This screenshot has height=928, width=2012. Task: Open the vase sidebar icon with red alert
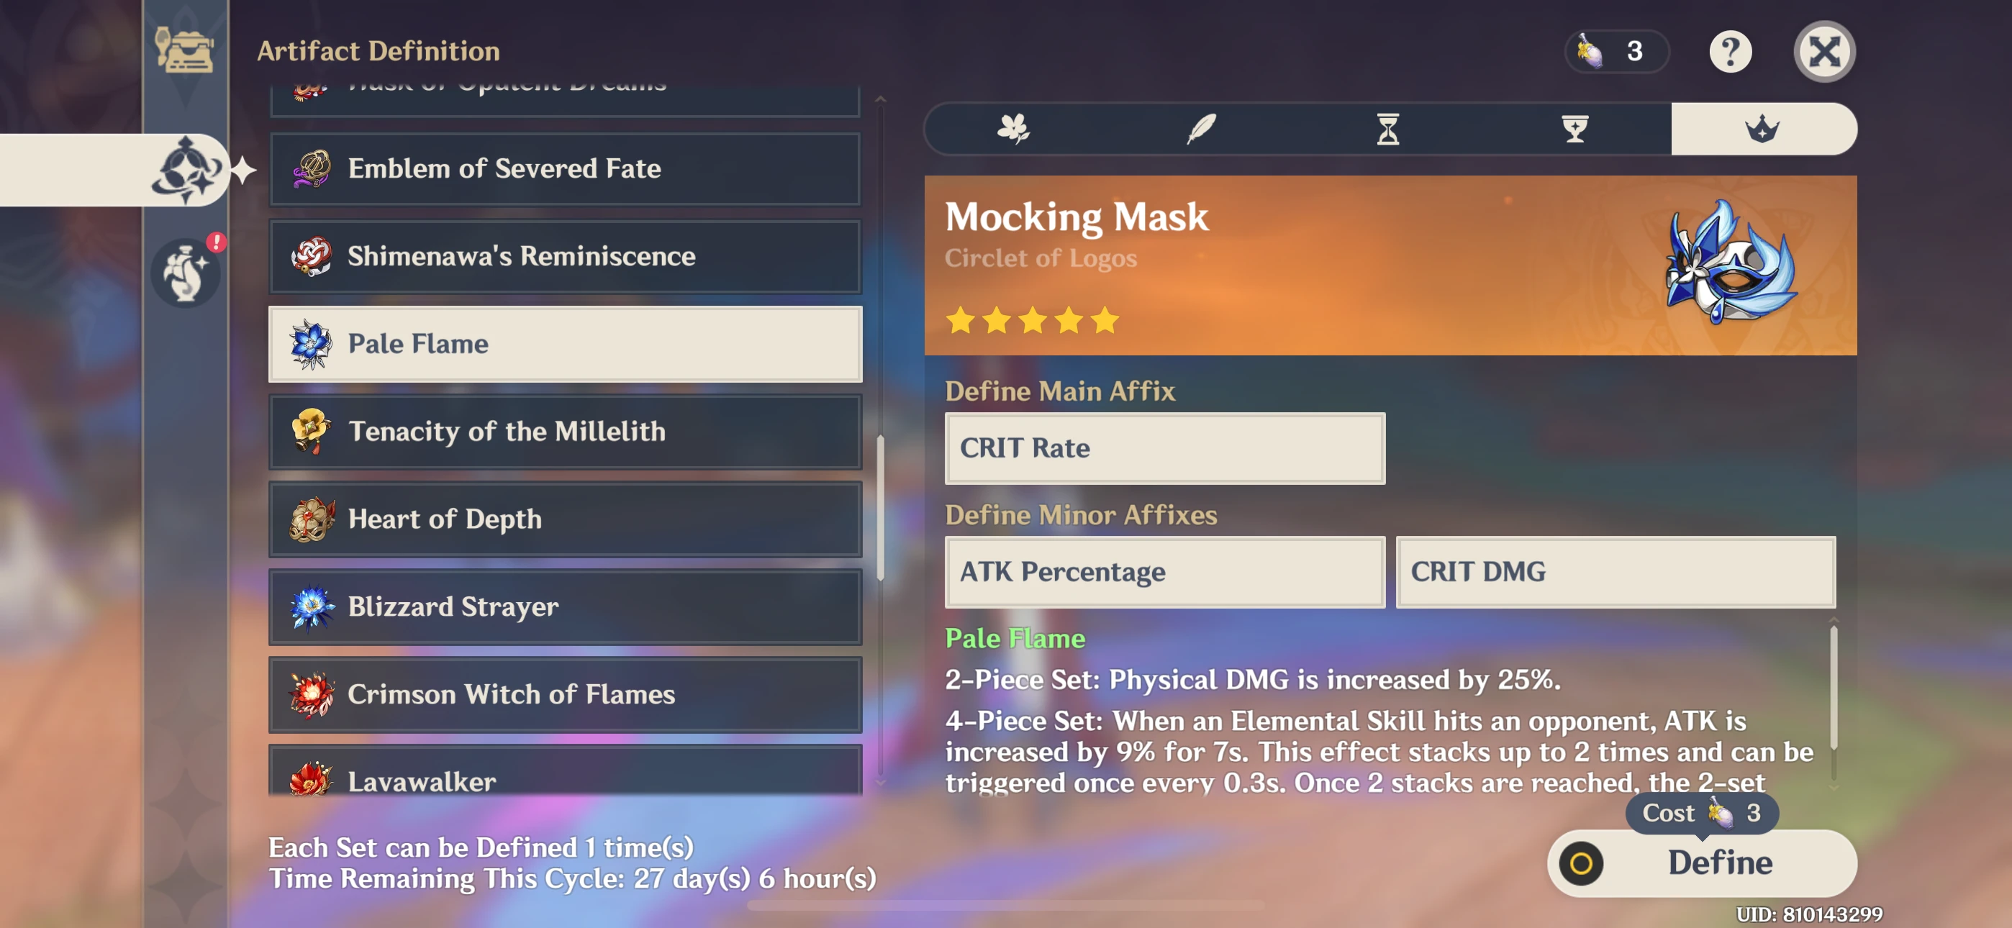pos(186,272)
